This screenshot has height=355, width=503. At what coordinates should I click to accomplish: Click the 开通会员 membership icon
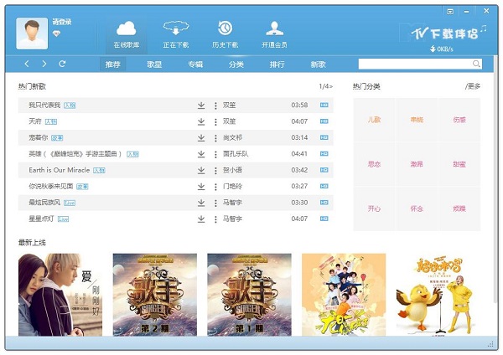coord(274,30)
